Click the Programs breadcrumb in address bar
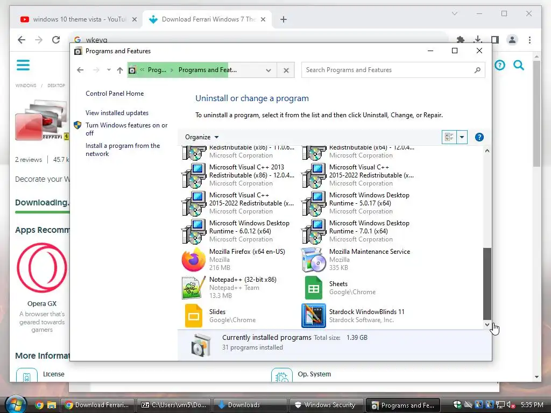Viewport: 551px width, 413px height. click(157, 70)
